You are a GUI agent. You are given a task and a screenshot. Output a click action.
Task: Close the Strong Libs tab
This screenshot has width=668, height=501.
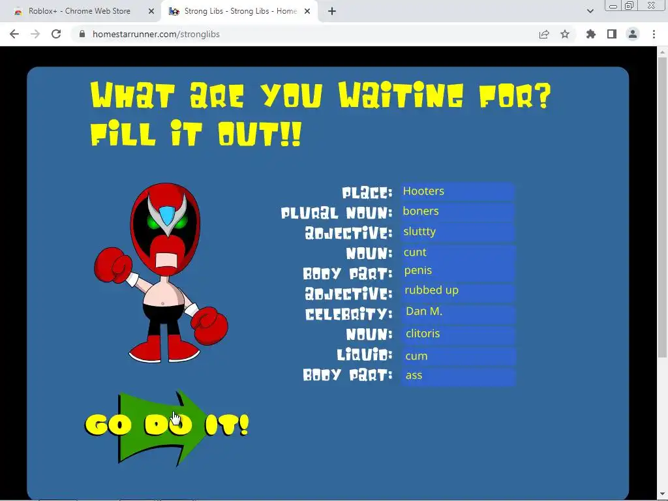pos(307,12)
